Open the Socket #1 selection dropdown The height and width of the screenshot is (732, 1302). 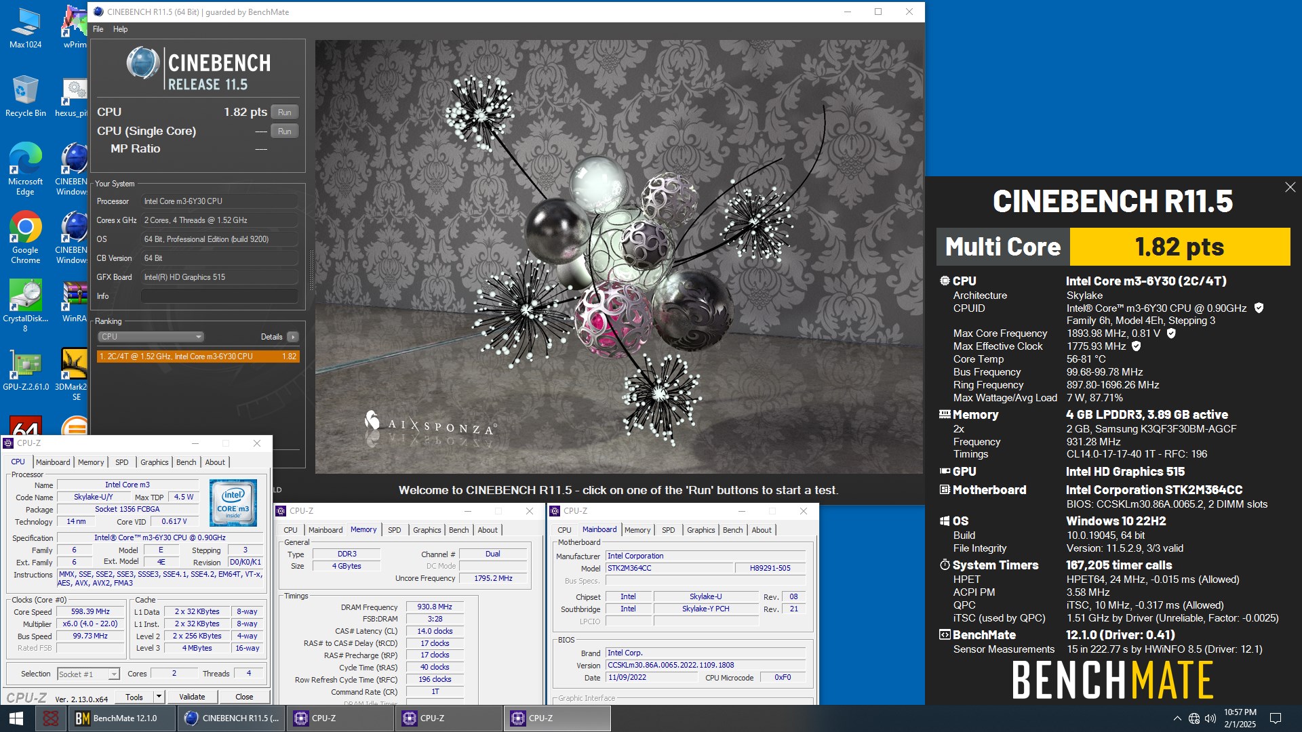click(88, 674)
